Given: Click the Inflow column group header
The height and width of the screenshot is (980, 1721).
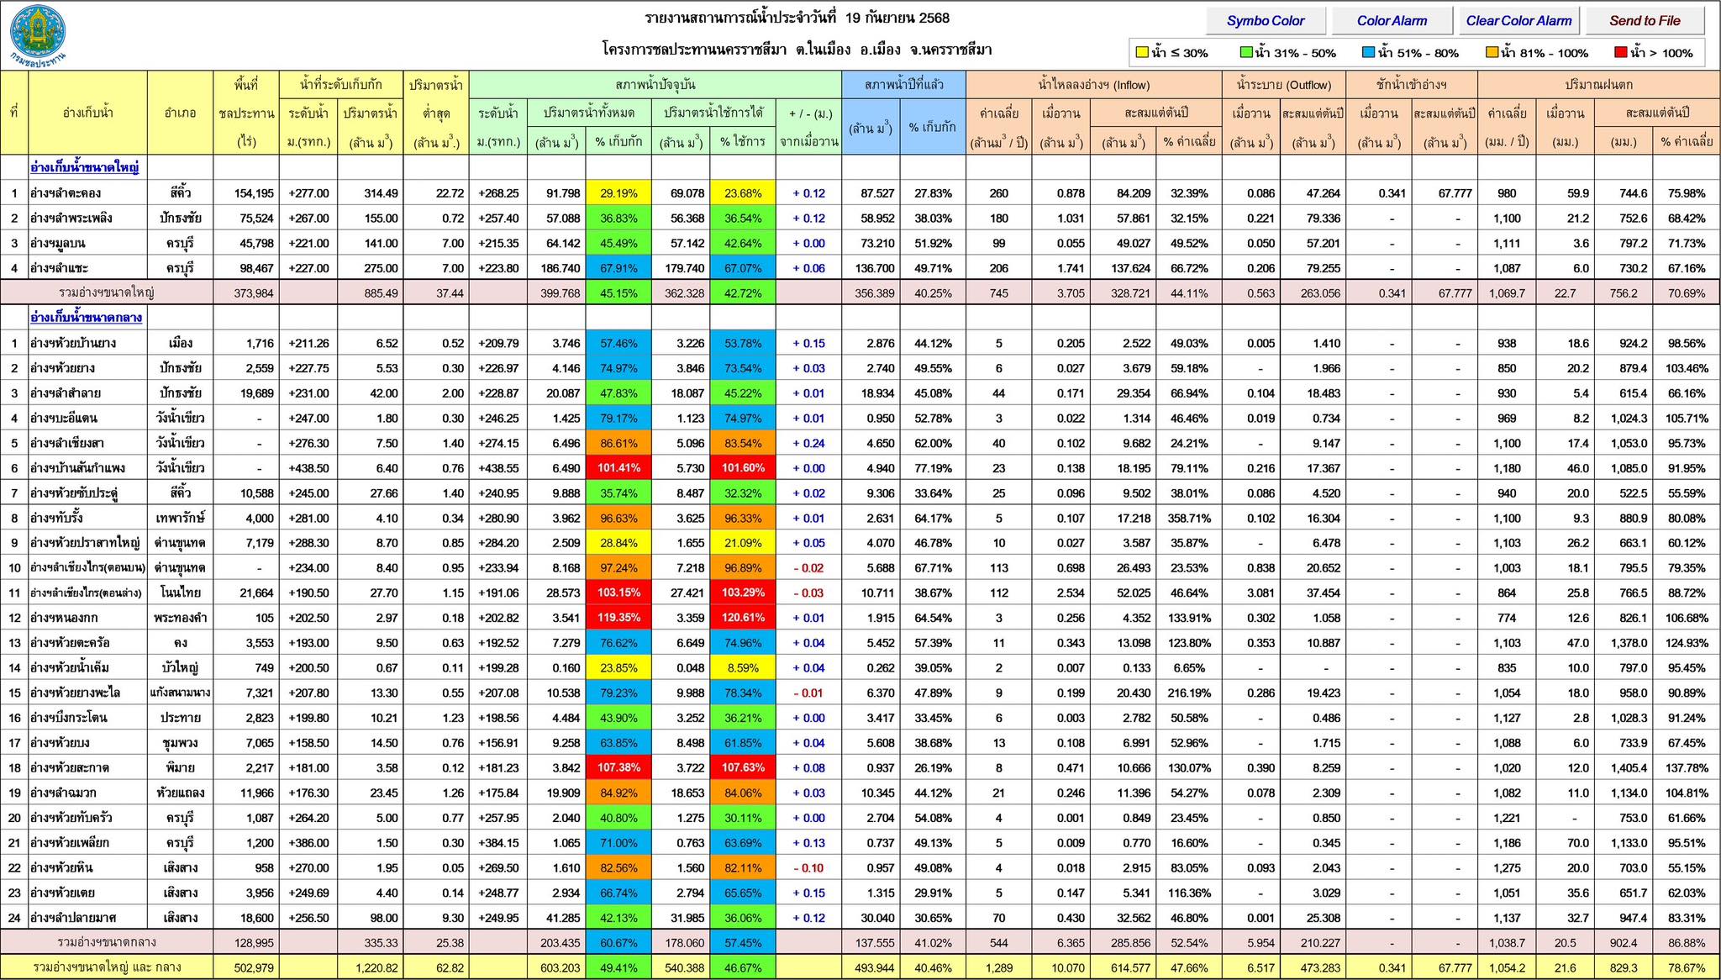Looking at the screenshot, I should click(1093, 85).
